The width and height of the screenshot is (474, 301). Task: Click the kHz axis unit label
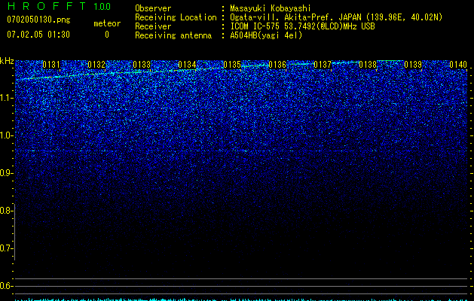click(7, 61)
